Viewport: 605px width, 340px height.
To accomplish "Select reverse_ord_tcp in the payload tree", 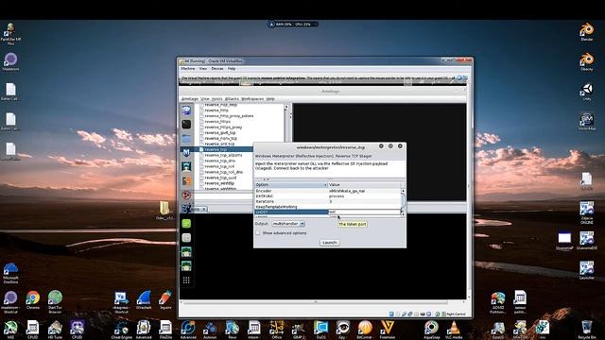I will [219, 144].
